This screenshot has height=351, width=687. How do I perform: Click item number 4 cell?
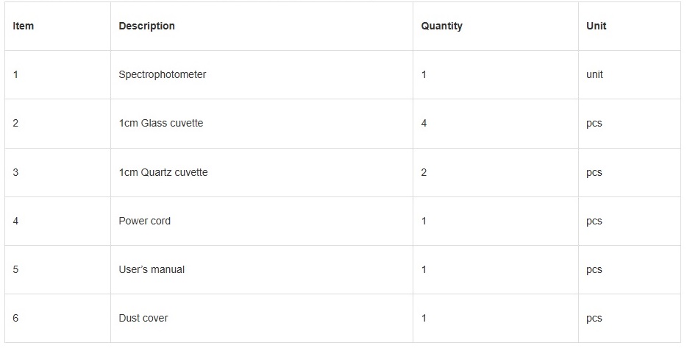tap(16, 221)
